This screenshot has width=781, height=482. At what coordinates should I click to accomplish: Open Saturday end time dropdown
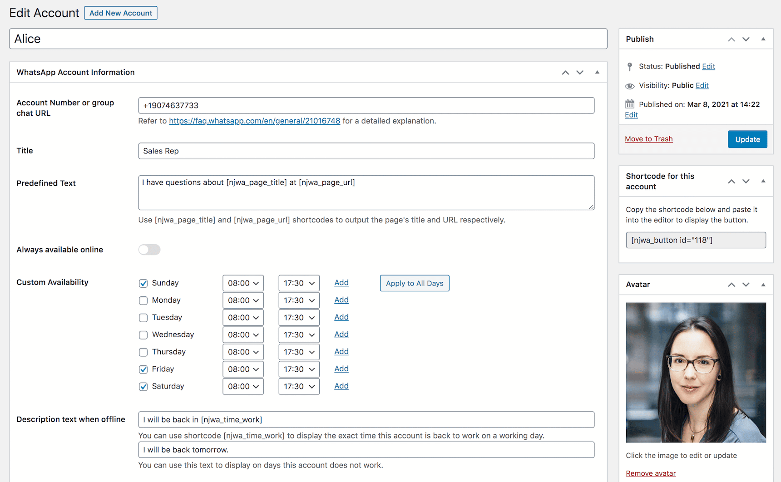pos(299,387)
